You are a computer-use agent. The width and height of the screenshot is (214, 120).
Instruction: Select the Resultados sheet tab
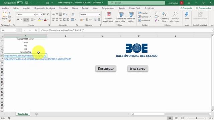click(x=23, y=114)
